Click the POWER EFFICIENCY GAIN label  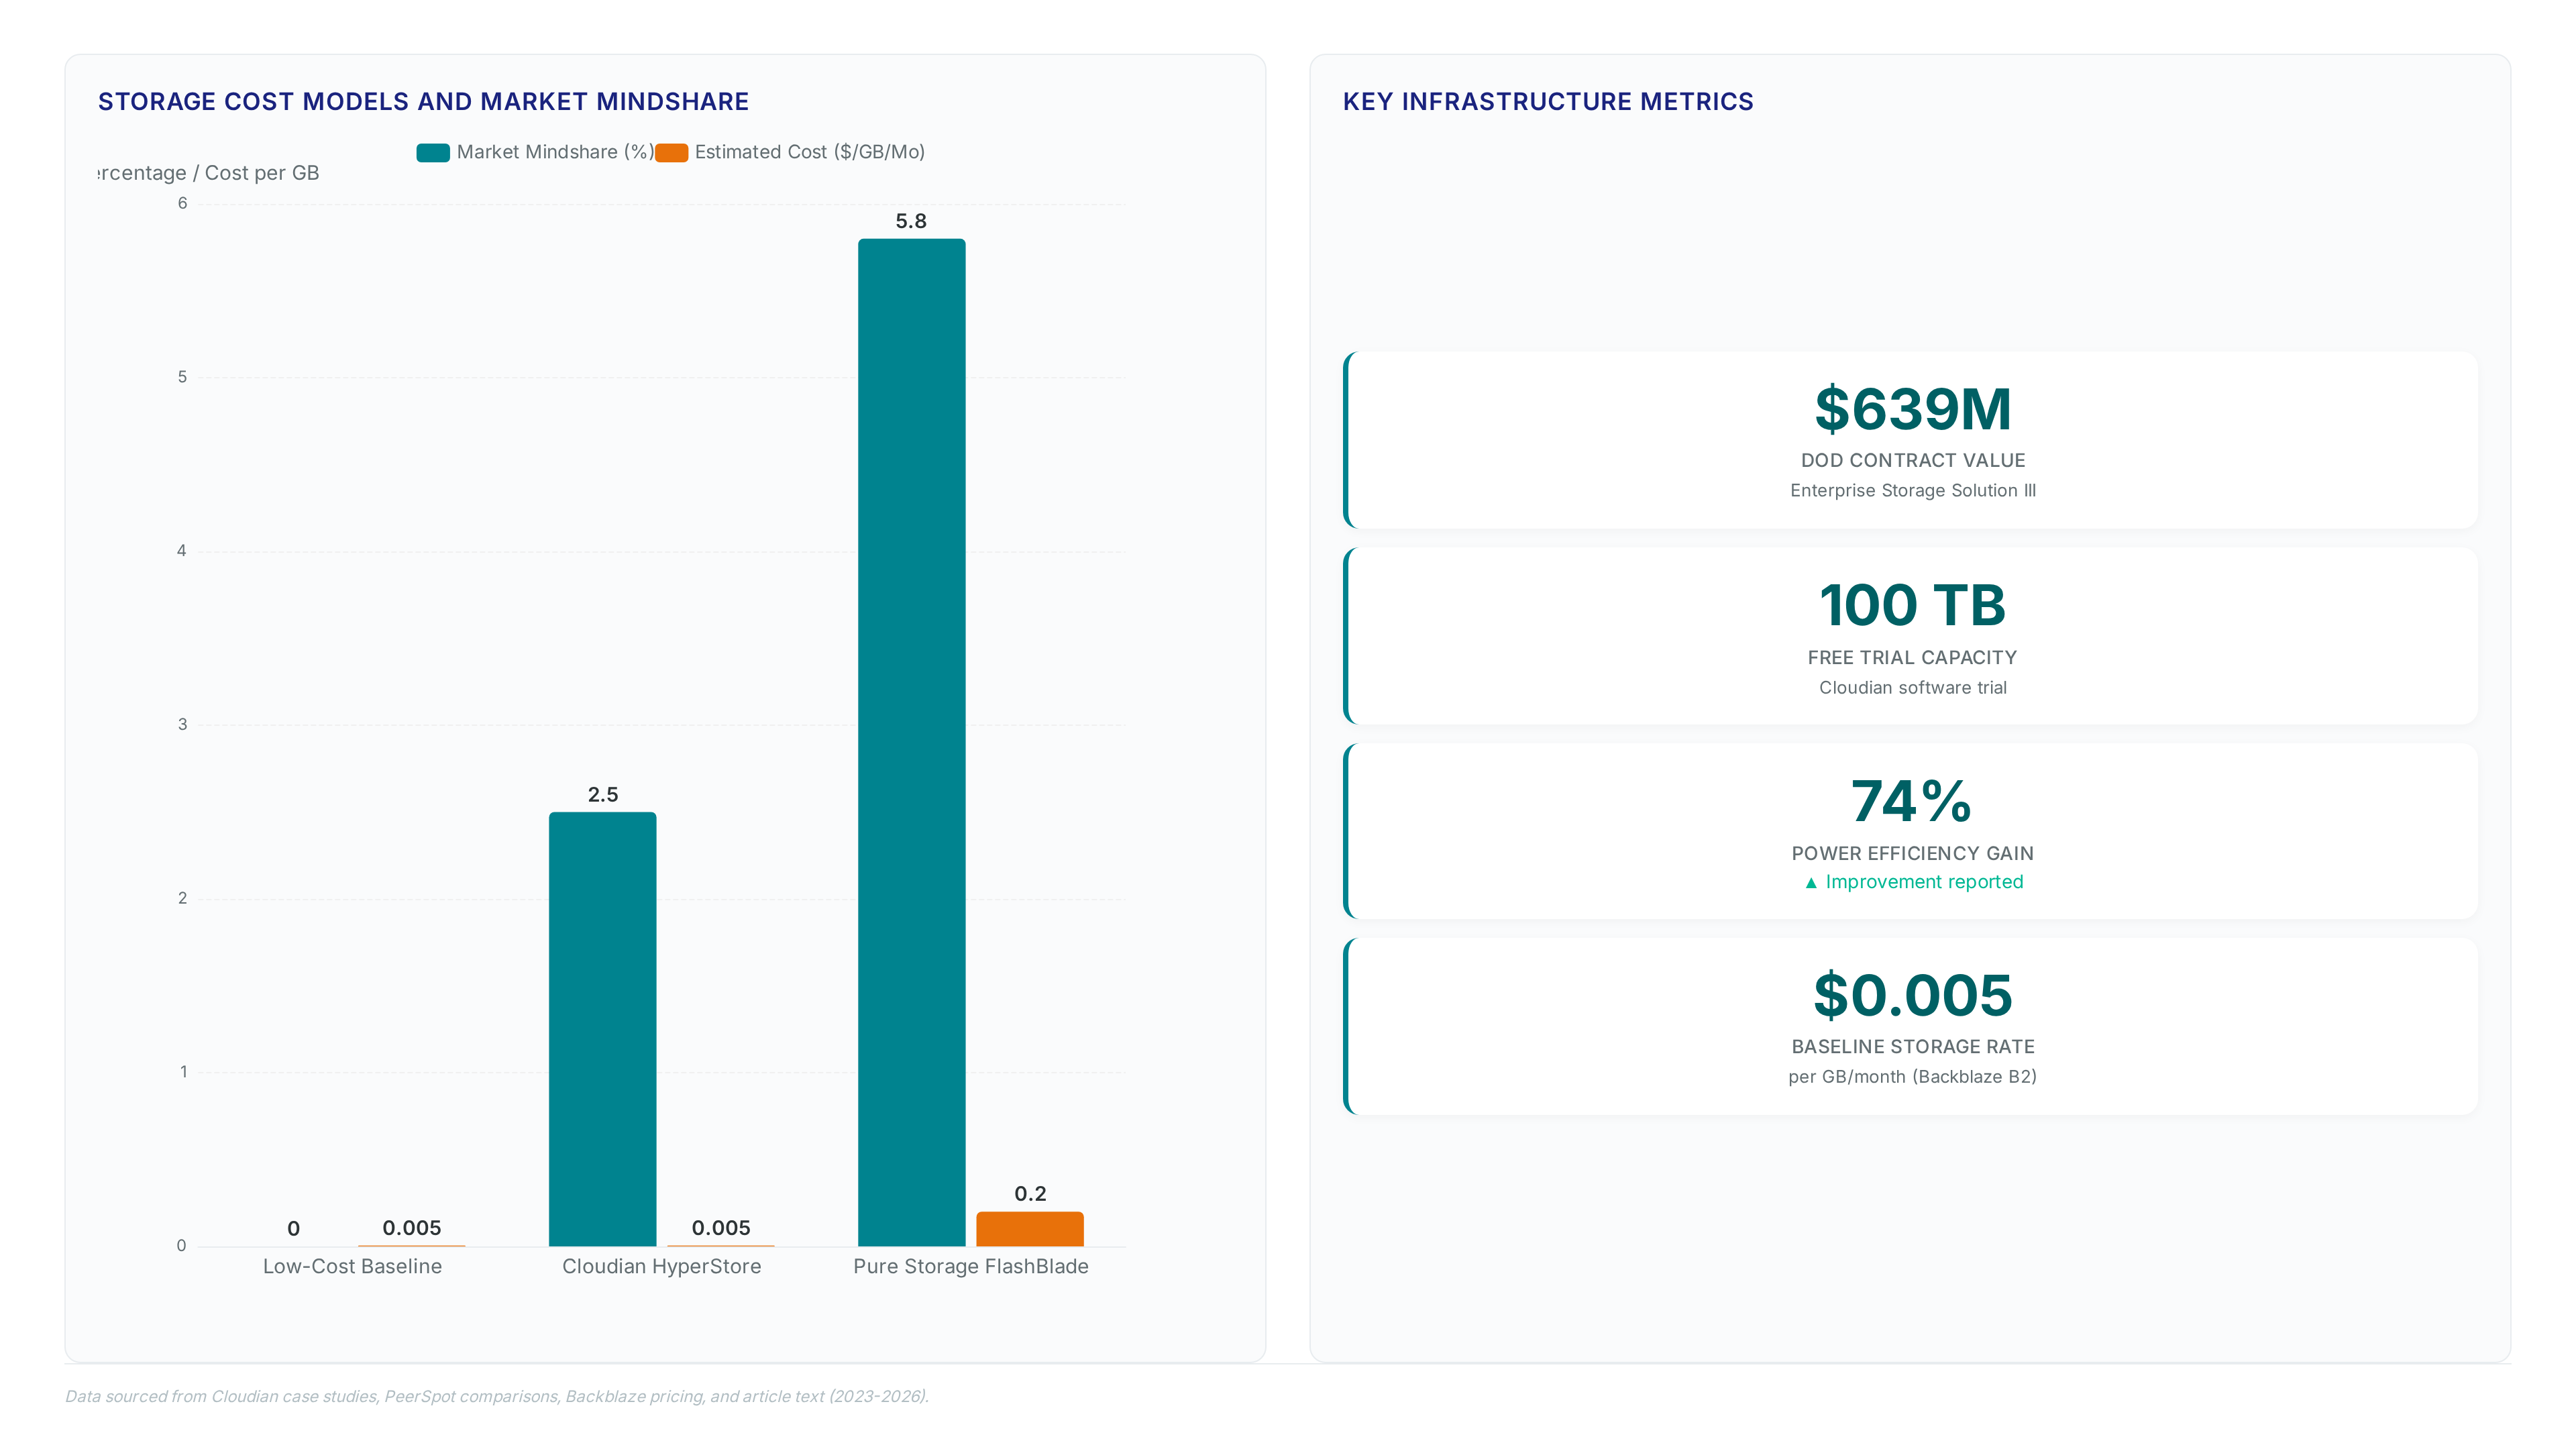pos(1912,853)
